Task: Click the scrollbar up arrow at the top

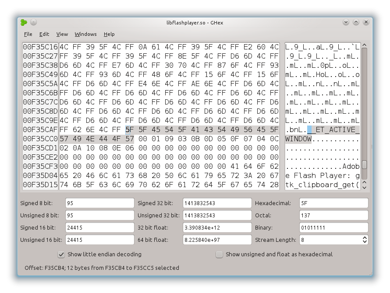Action: coord(365,45)
